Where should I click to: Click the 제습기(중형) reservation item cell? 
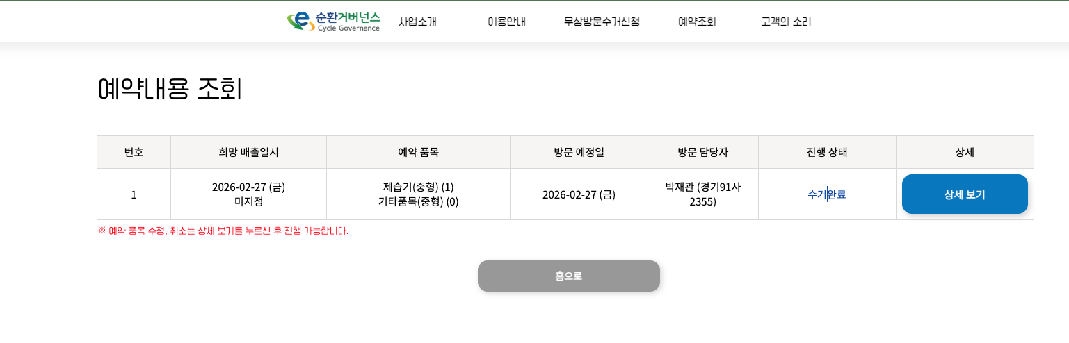pos(418,187)
